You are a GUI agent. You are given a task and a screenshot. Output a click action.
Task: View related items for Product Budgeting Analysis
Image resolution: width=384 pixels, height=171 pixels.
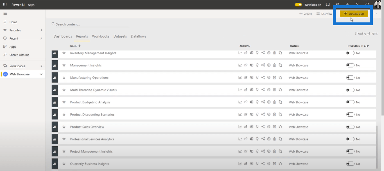pyautogui.click(x=263, y=102)
